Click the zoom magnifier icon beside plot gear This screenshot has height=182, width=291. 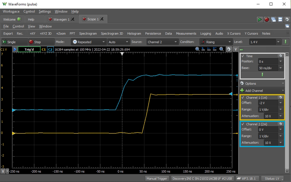[222, 49]
